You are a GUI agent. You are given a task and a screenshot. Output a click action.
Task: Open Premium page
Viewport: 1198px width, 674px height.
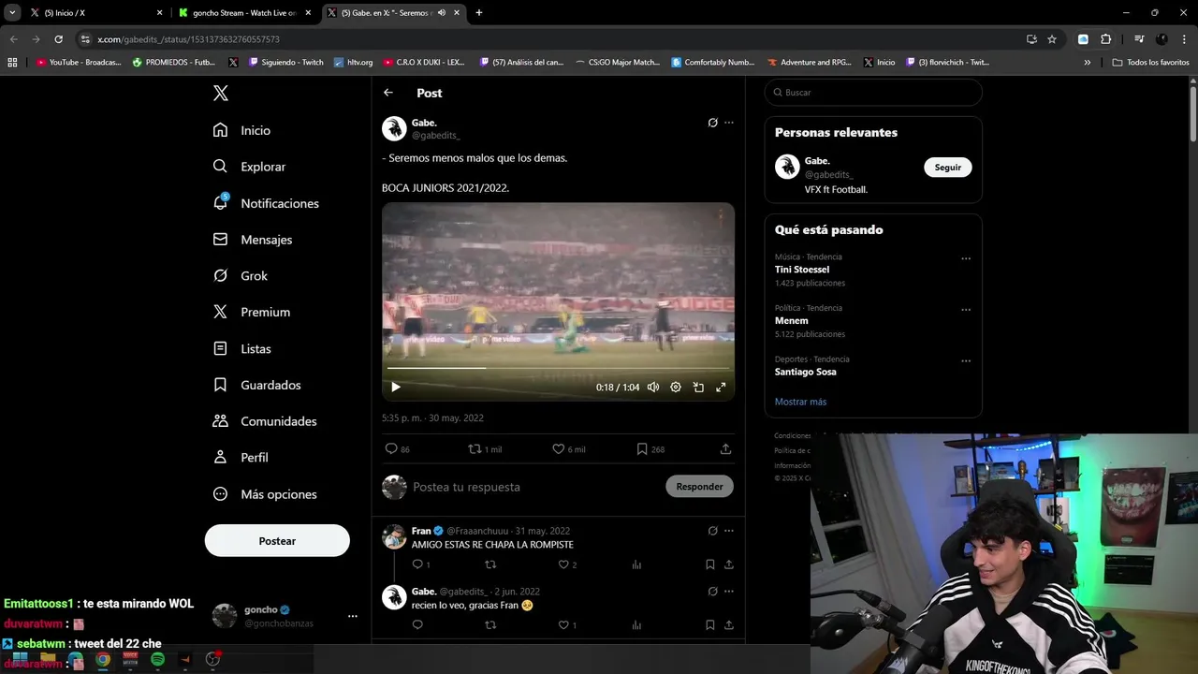252,312
